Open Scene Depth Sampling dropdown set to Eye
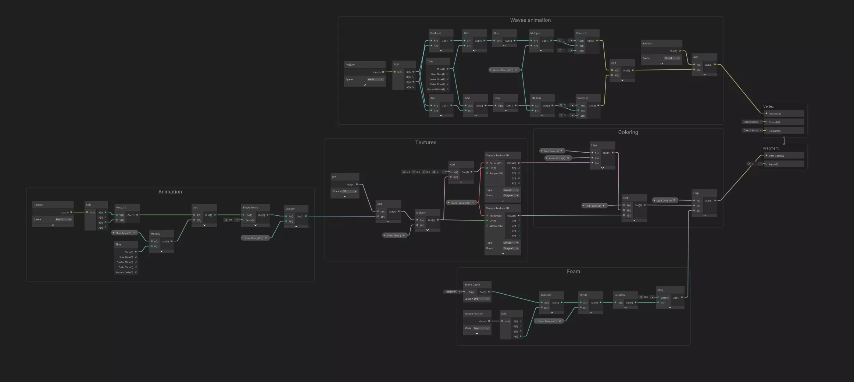Image resolution: width=854 pixels, height=382 pixels. click(481, 299)
